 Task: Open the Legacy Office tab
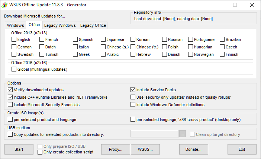[93, 25]
